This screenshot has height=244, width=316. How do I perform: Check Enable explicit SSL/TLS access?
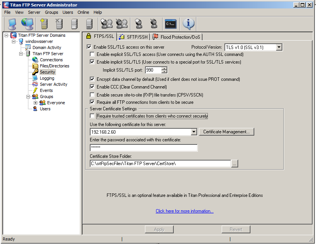92,54
